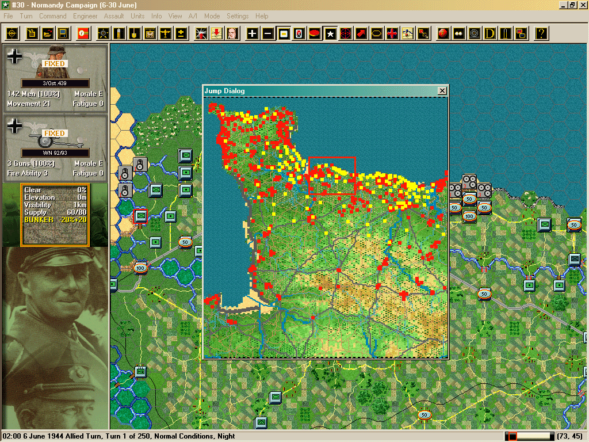The width and height of the screenshot is (589, 442).
Task: Click the "Movement 21" text
Action: click(29, 104)
